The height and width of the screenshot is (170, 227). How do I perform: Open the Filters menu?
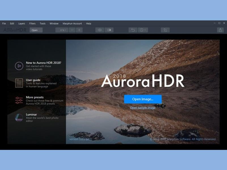(32, 24)
